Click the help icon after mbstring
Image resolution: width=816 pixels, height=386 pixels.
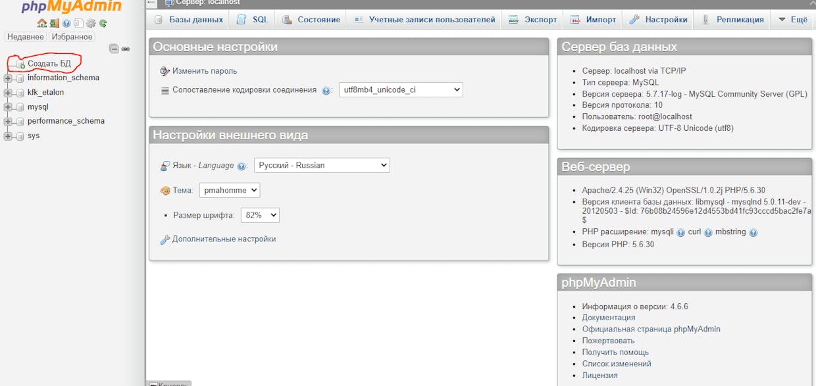click(x=753, y=233)
